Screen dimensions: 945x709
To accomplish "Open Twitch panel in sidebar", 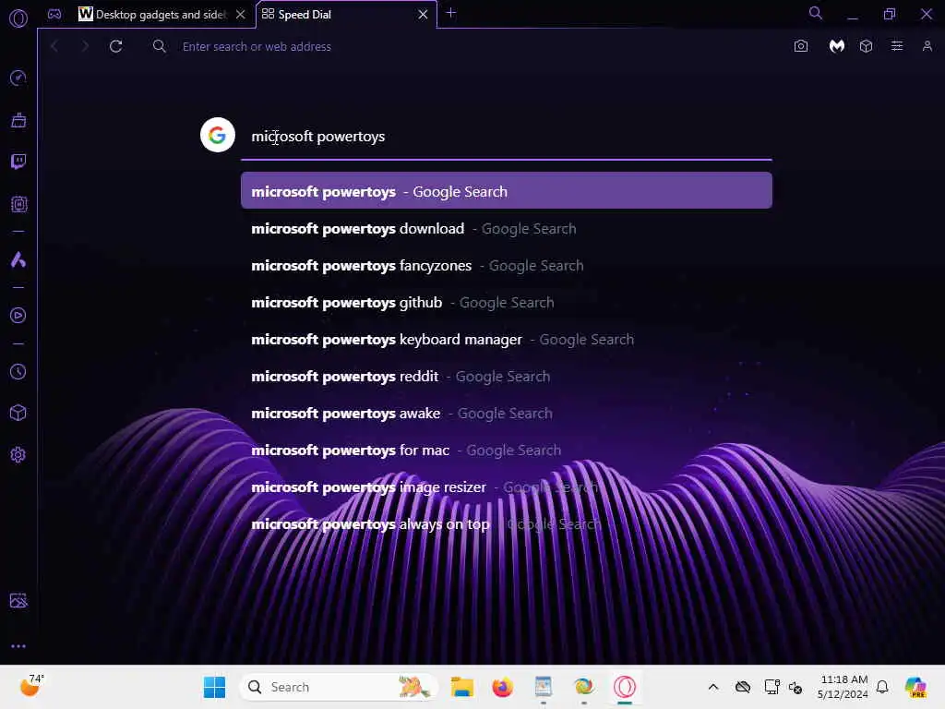I will (18, 162).
